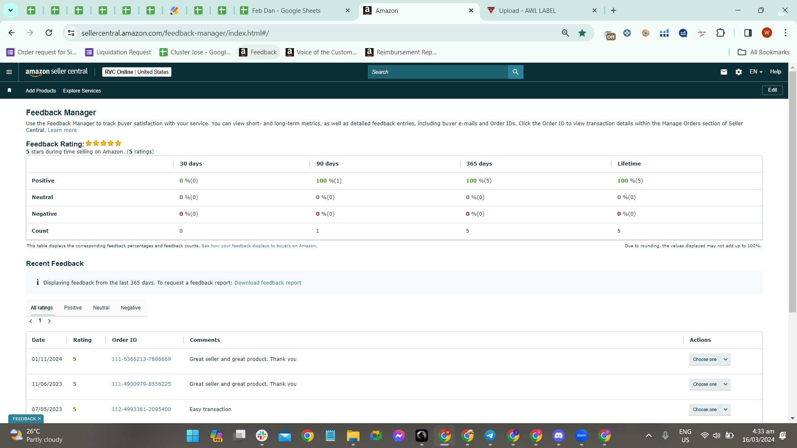Open File Explorer from the taskbar
Image resolution: width=797 pixels, height=448 pixels.
[x=353, y=436]
